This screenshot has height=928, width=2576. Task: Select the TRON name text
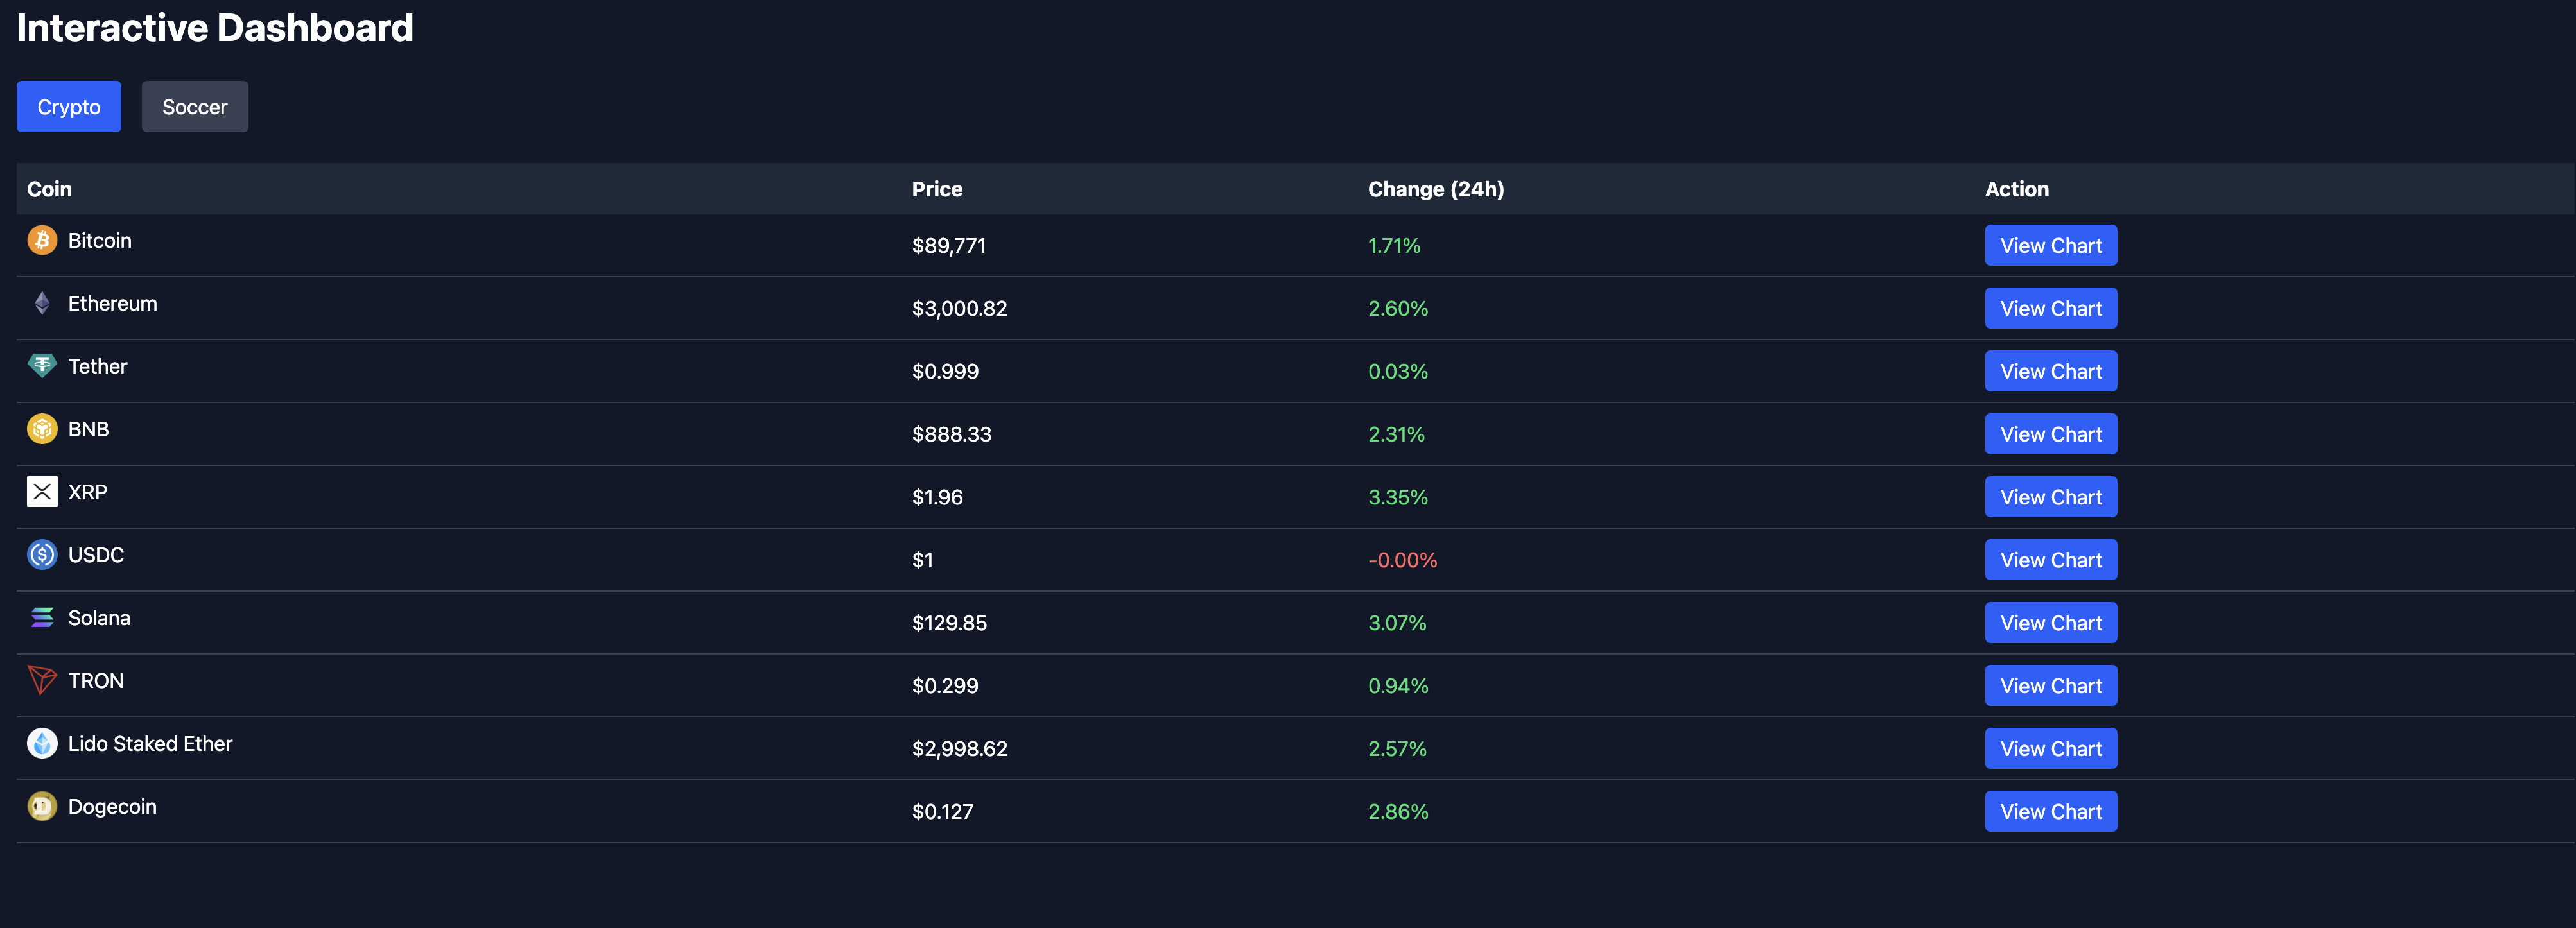(96, 682)
